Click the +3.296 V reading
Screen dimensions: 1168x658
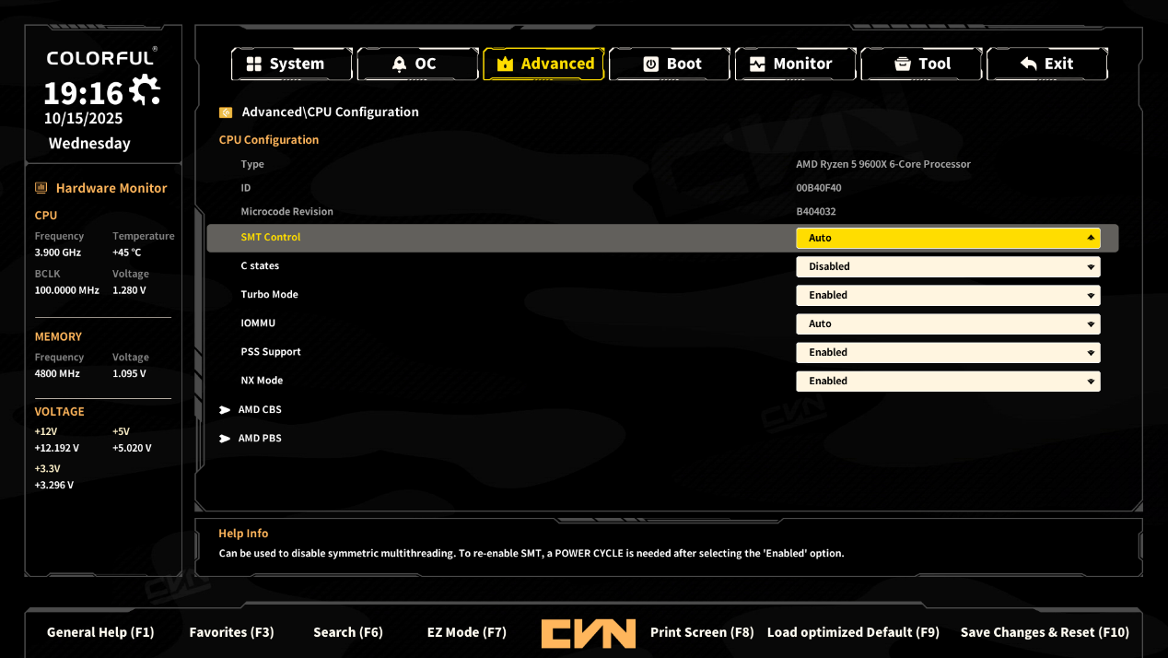(54, 486)
